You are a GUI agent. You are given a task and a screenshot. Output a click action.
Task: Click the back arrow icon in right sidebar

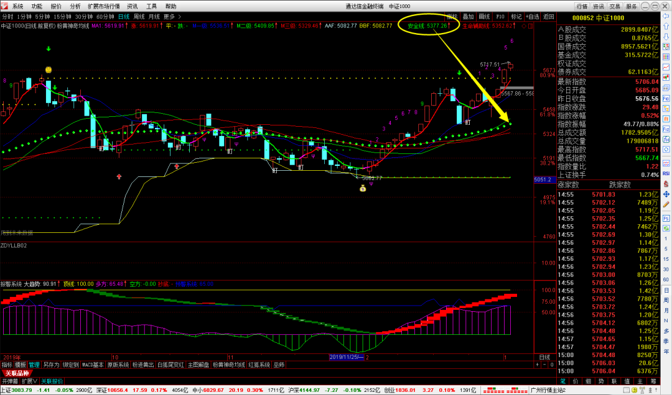click(x=666, y=16)
